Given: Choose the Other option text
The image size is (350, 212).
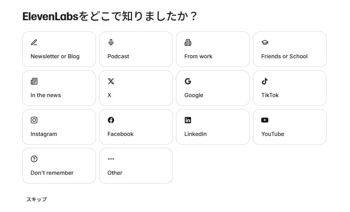Looking at the screenshot, I should click(115, 173).
